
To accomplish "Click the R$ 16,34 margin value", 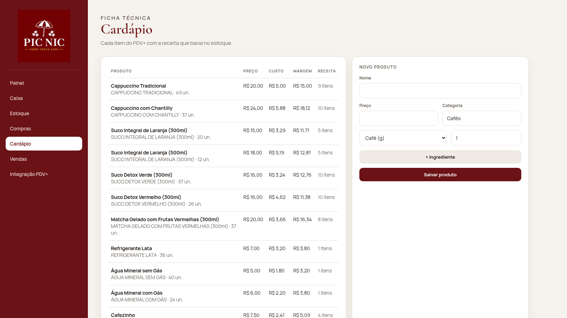I will coord(302,219).
